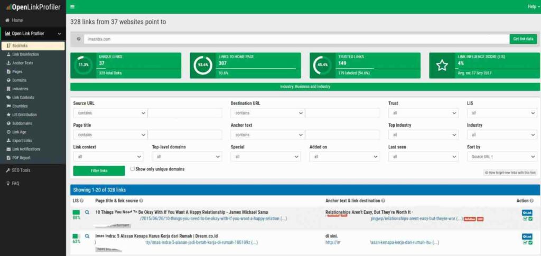Click magnifier icon for the 88% link
The image size is (541, 256).
pos(87,212)
